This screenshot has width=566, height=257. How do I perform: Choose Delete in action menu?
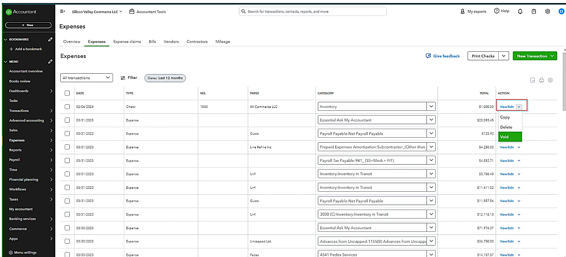tap(510, 127)
